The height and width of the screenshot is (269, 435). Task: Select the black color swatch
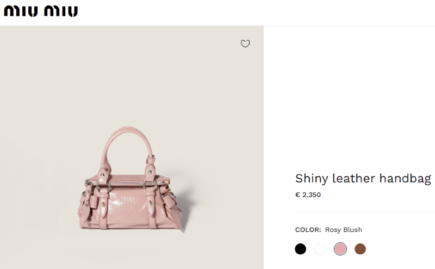point(301,249)
